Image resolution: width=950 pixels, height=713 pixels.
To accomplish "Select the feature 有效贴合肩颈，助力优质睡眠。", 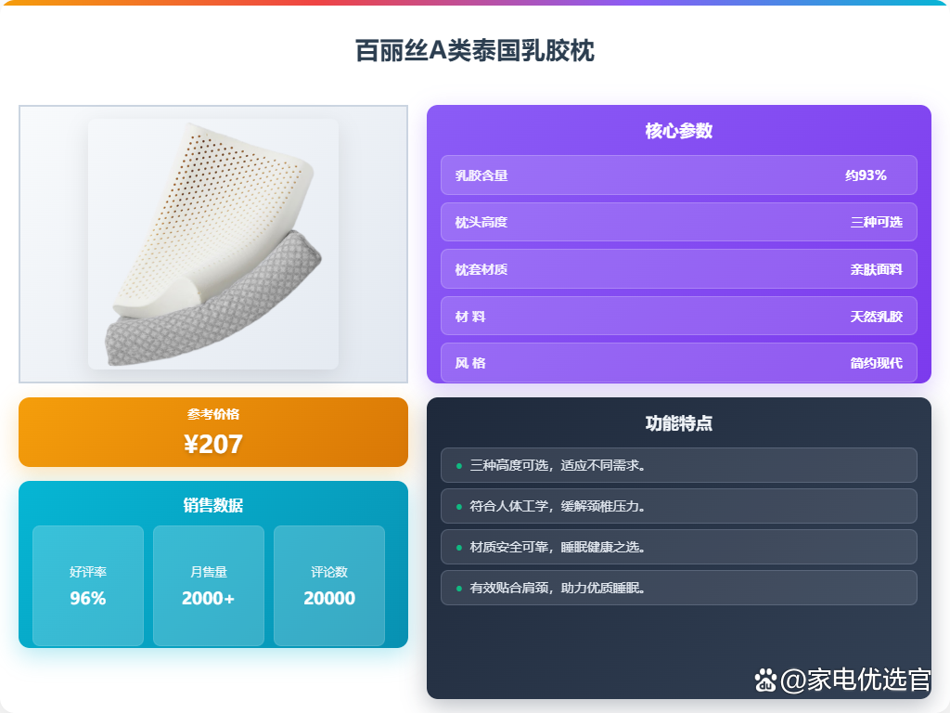I will coord(678,588).
